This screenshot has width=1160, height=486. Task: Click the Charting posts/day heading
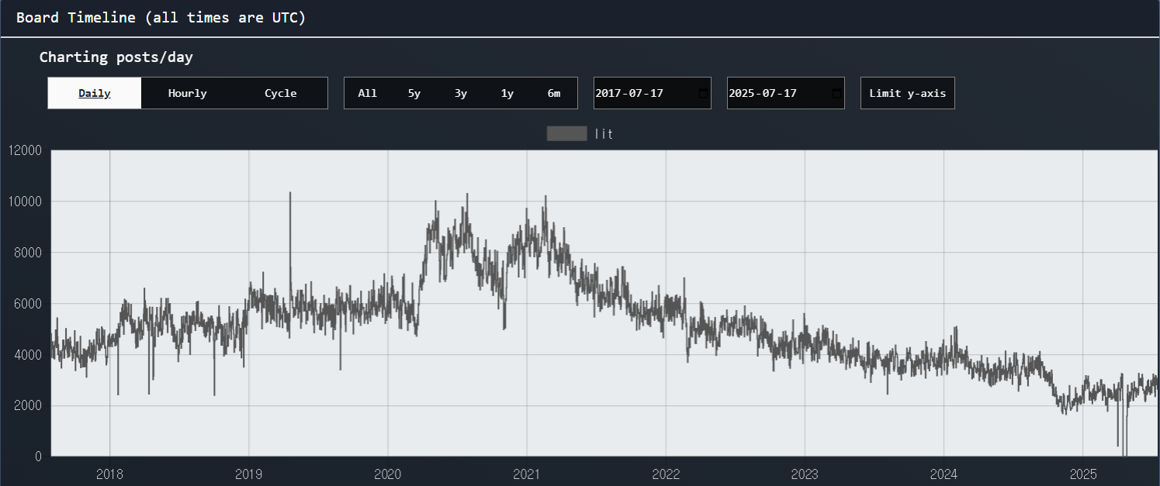116,57
